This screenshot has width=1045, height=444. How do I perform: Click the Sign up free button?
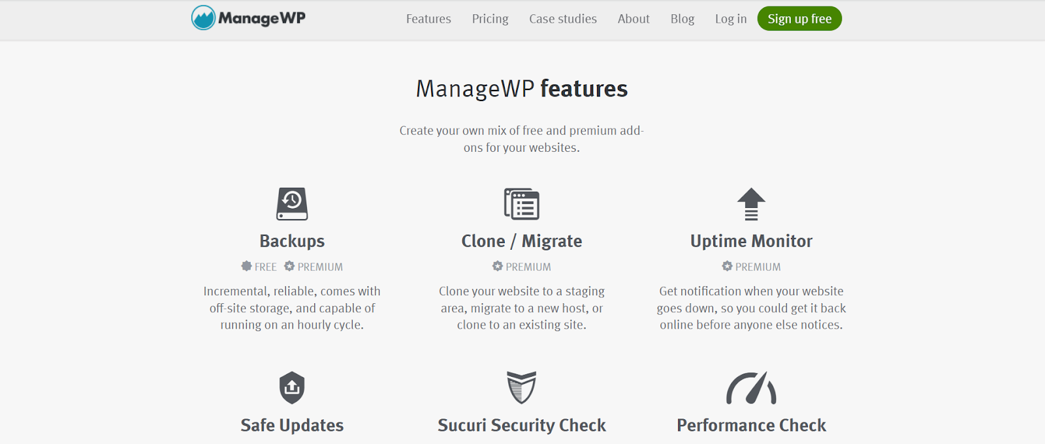pyautogui.click(x=799, y=19)
